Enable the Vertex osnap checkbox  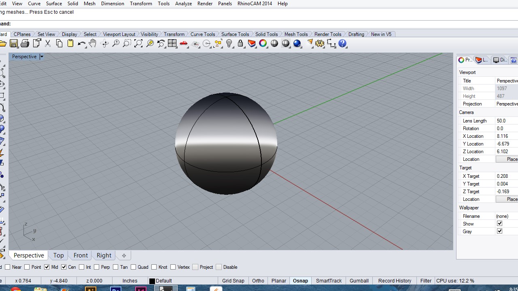pyautogui.click(x=173, y=267)
